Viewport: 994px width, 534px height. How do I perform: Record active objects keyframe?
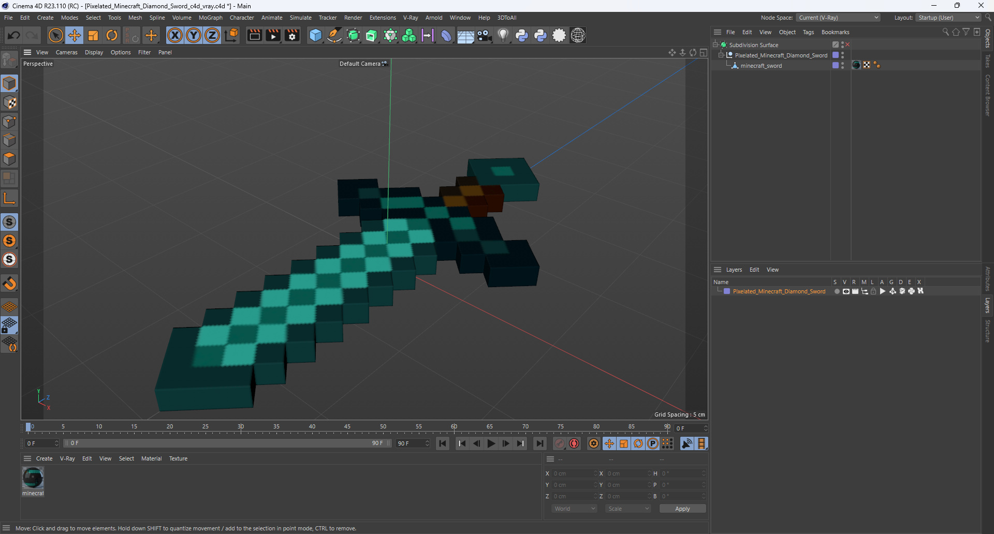560,443
